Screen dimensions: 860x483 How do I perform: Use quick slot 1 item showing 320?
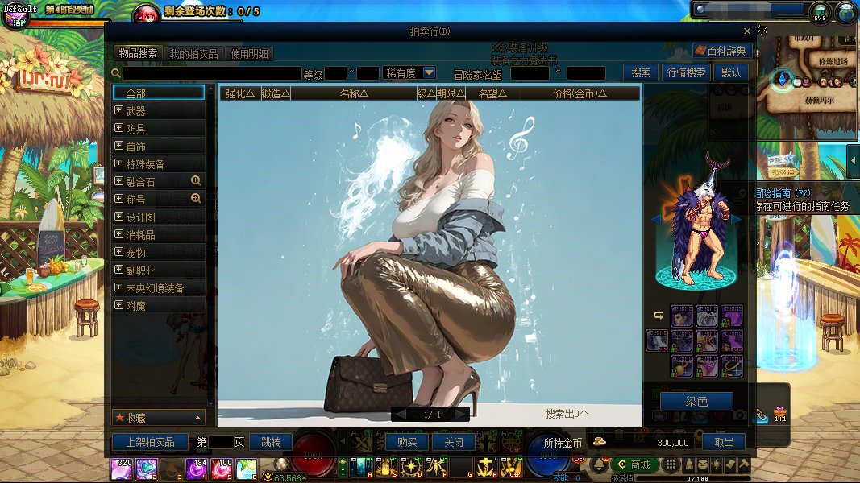click(121, 469)
